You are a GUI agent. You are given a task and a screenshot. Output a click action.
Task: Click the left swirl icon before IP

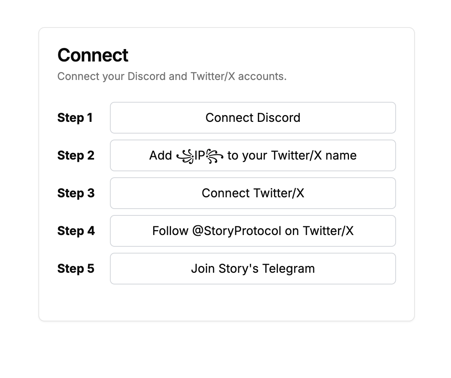point(185,156)
